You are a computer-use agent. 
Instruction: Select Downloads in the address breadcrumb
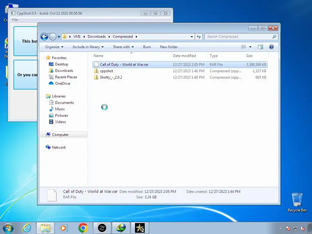point(97,37)
